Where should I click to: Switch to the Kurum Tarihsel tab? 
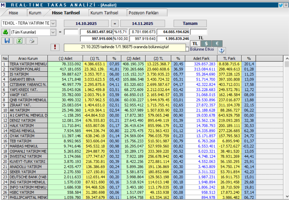(104, 13)
